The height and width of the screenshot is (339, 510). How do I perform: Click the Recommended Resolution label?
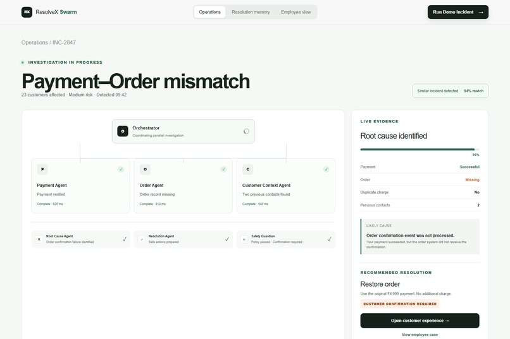[x=396, y=273]
